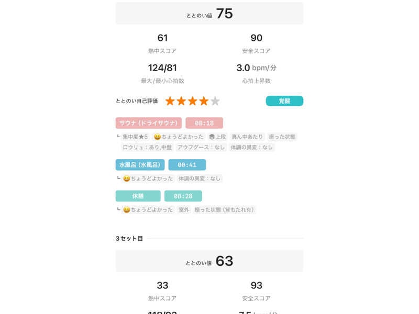Select the fifth gray rating star

[x=215, y=101]
